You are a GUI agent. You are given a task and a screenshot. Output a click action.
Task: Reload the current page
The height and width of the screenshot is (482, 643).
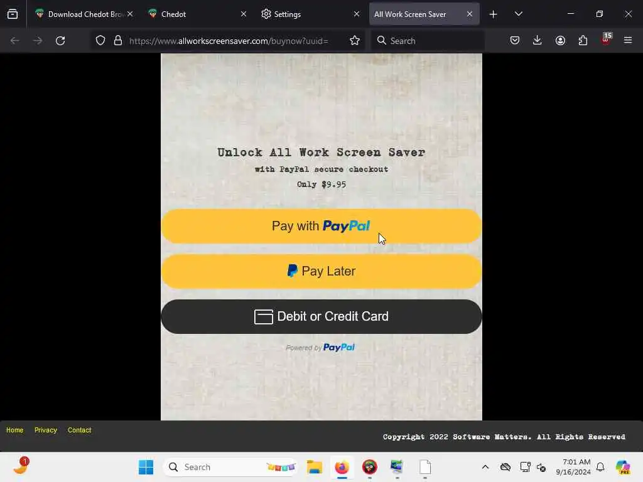click(60, 41)
